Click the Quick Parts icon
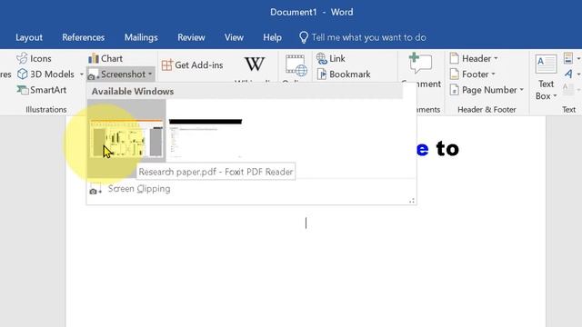The image size is (582, 327). point(568,58)
